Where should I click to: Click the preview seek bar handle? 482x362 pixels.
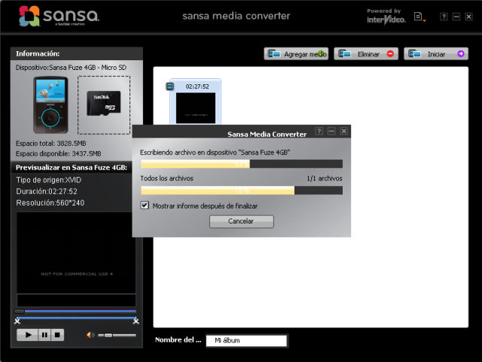click(19, 311)
